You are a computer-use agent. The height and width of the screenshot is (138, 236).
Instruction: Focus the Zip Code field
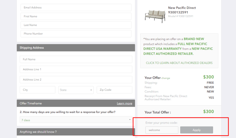point(114,90)
